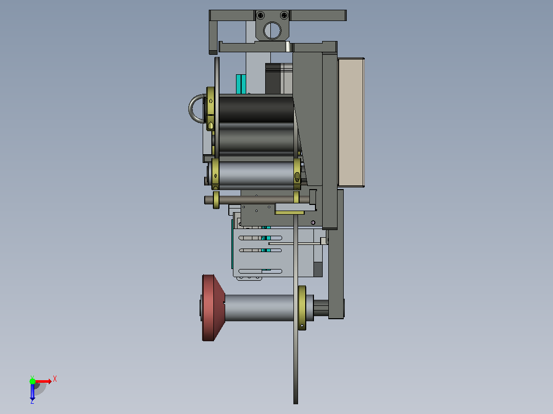The image size is (553, 414).
Task: Pick the cyan part above the black roller
Action: 241,84
